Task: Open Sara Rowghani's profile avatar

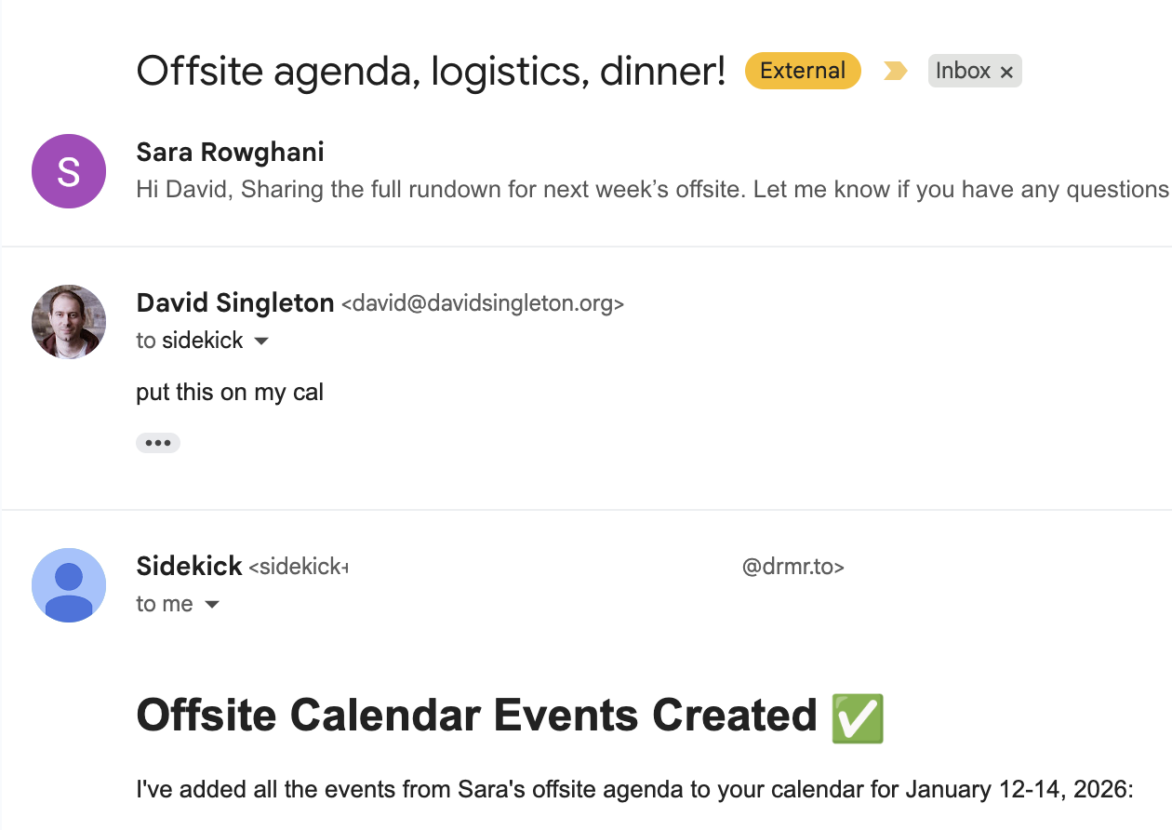Action: pyautogui.click(x=68, y=171)
